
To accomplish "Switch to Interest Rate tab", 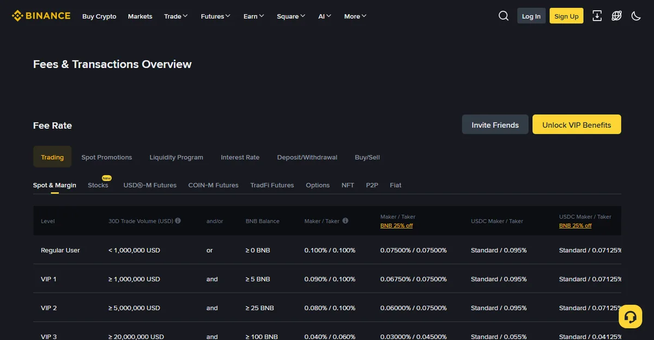I will point(240,157).
